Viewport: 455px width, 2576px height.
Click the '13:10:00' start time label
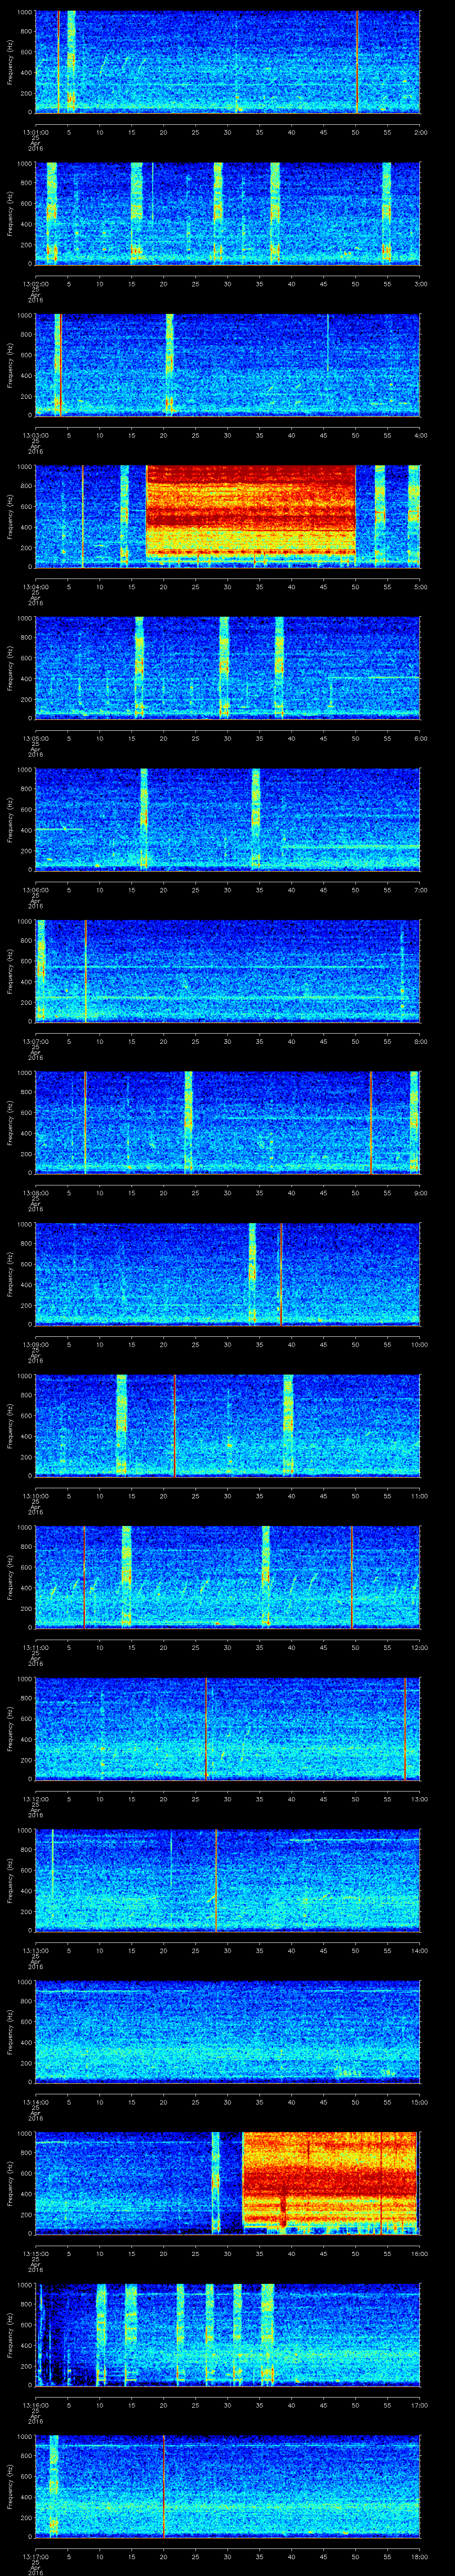click(35, 1496)
